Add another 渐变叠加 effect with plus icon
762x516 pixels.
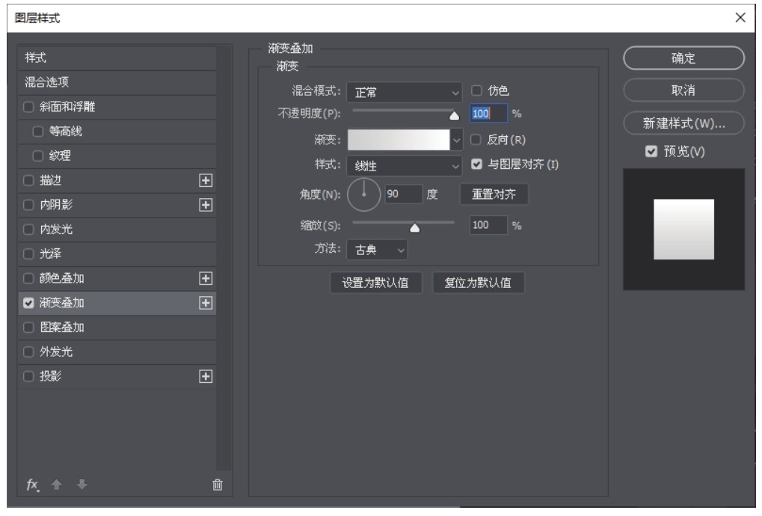pos(206,303)
